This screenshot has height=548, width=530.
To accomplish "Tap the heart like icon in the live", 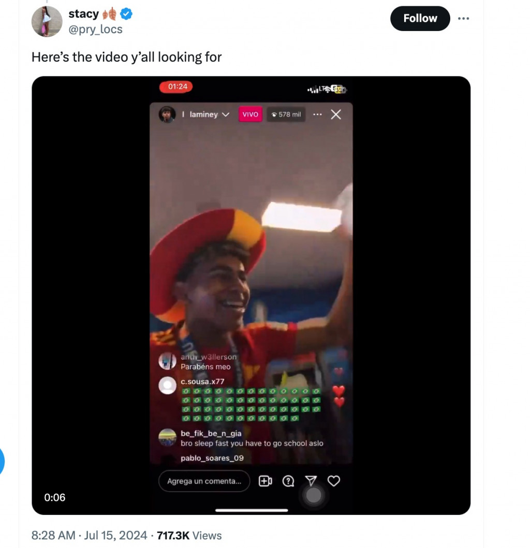I will pyautogui.click(x=334, y=481).
